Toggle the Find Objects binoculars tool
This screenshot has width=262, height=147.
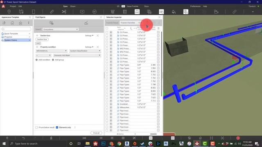137,12
